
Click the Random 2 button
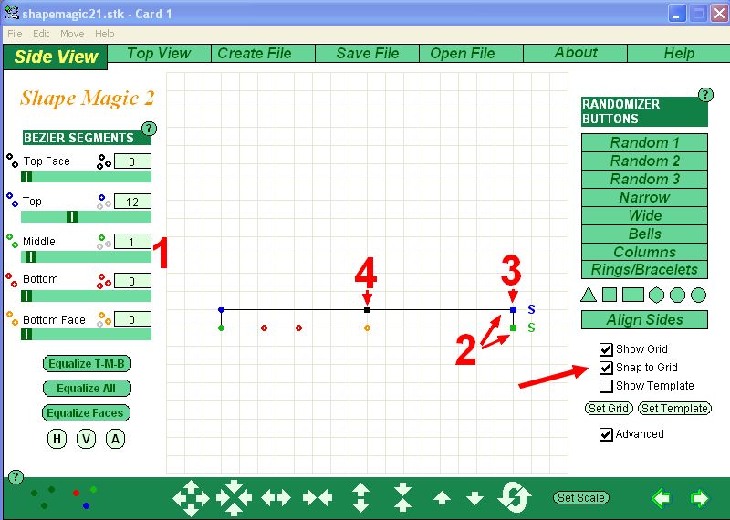point(644,161)
